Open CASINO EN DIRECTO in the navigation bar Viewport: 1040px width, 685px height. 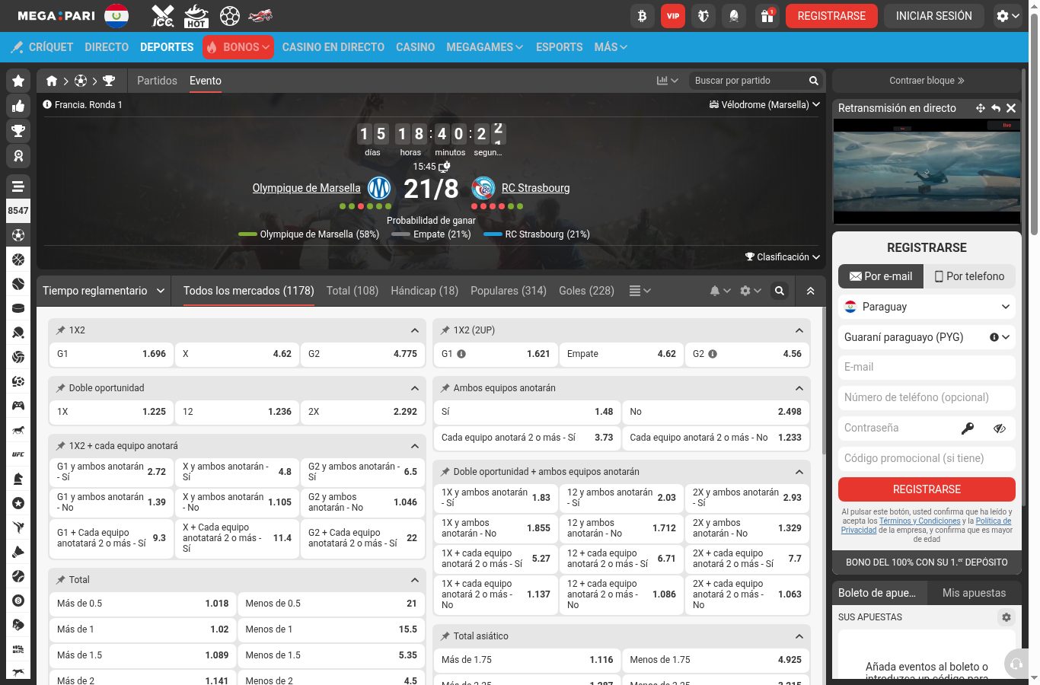333,47
